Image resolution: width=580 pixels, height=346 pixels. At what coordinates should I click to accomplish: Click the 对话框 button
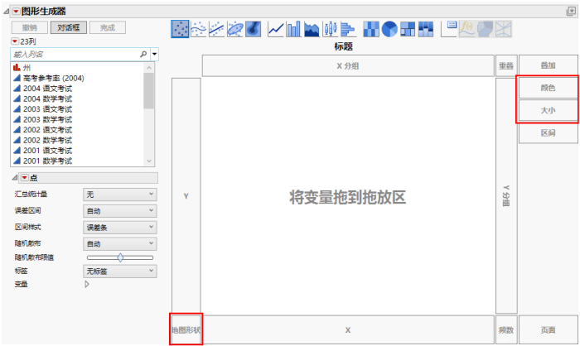click(x=69, y=27)
